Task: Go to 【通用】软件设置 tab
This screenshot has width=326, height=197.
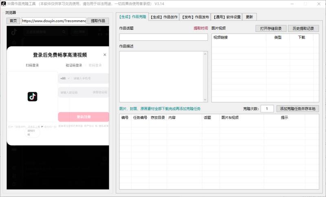Action: 227,17
